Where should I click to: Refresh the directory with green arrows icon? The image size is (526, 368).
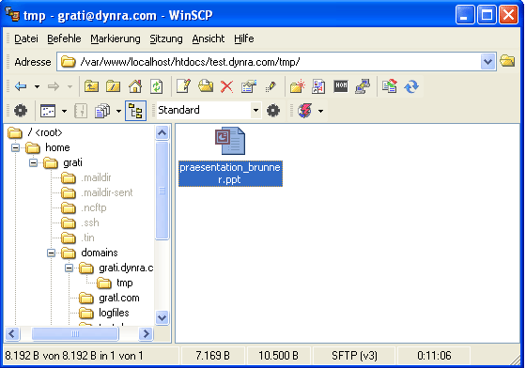coord(157,86)
